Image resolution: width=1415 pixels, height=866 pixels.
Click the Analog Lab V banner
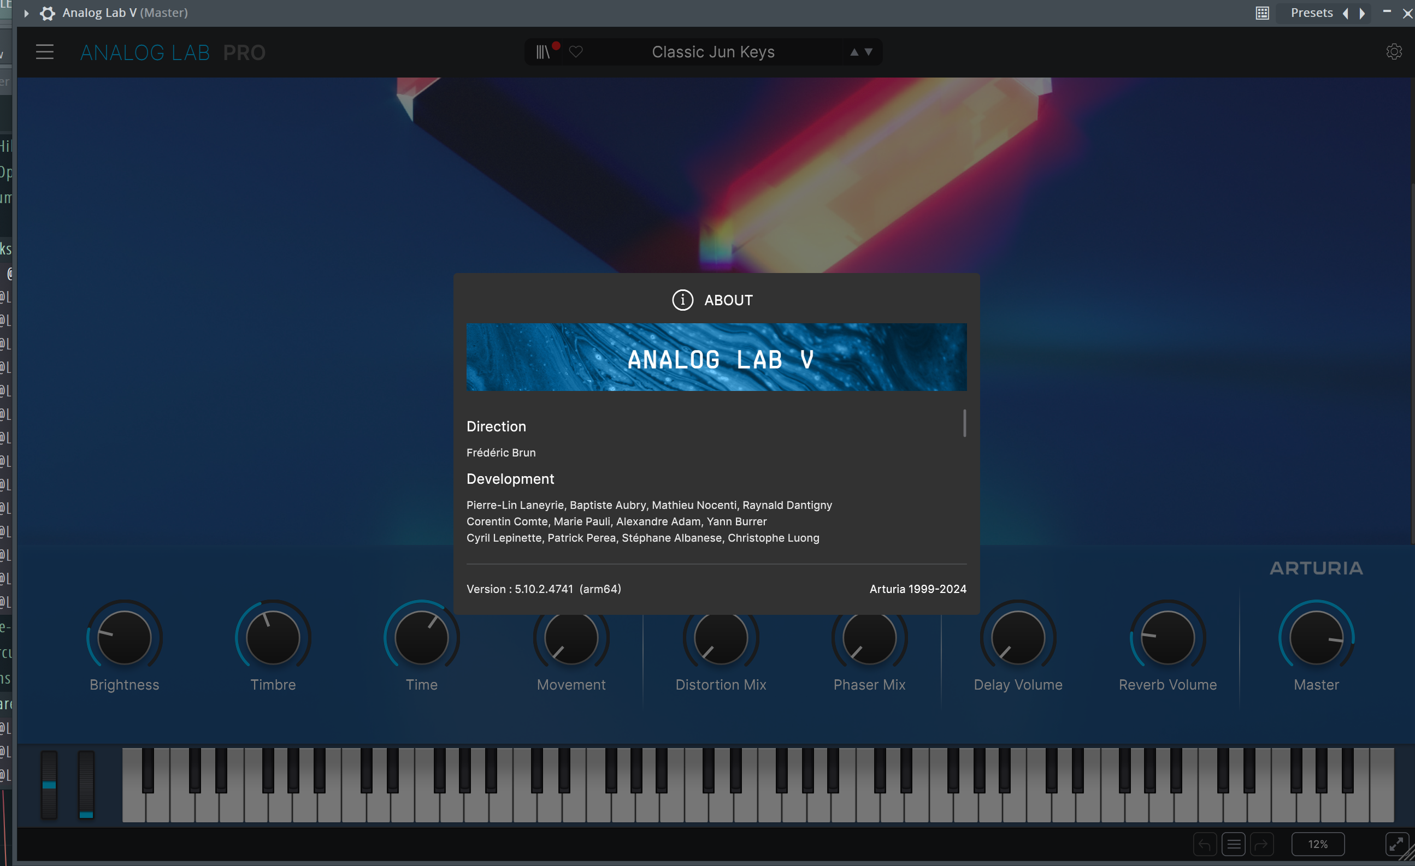click(x=716, y=357)
